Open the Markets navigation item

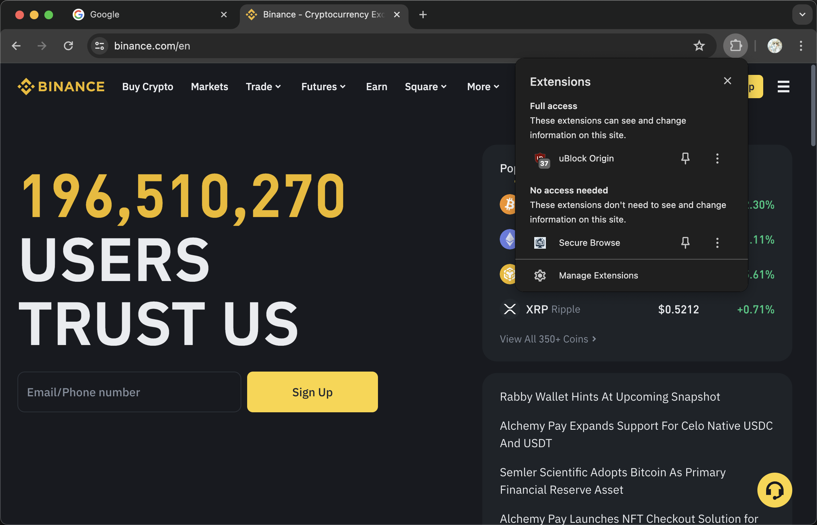click(x=209, y=87)
